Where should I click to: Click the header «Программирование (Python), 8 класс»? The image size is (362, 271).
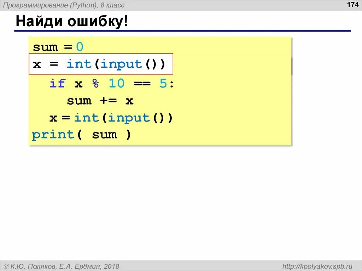(x=64, y=5)
